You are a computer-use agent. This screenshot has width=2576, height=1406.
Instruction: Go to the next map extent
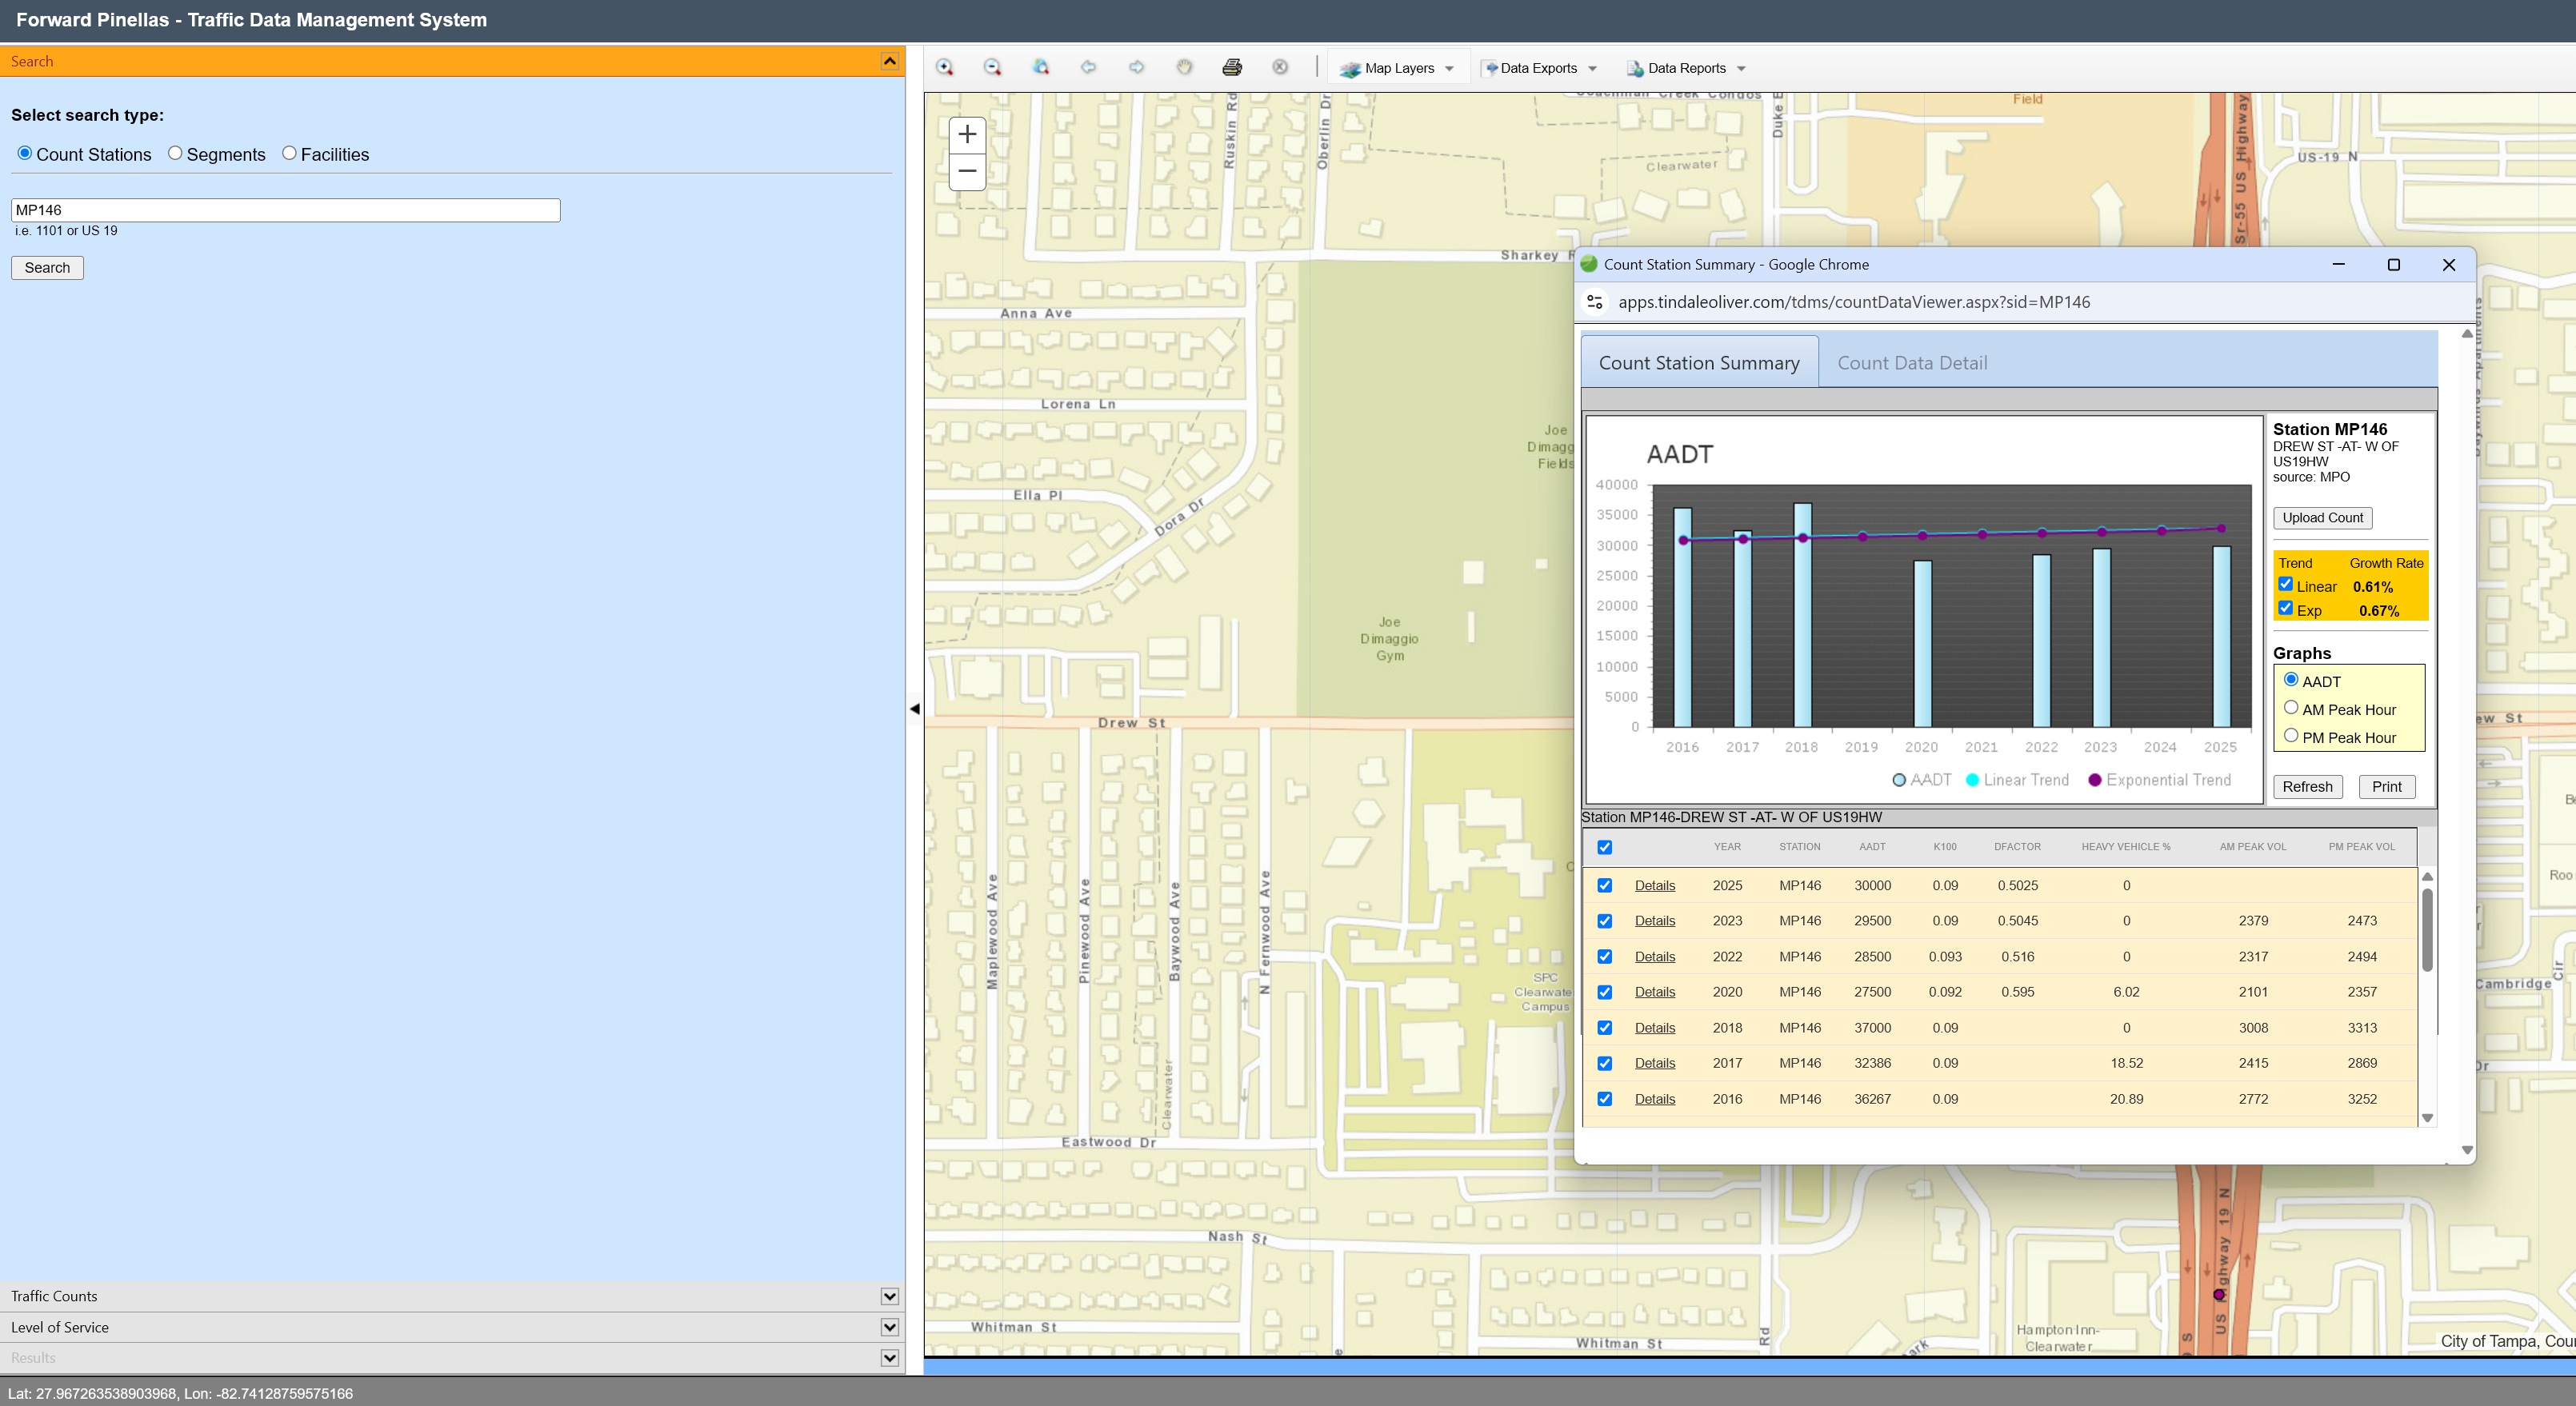point(1136,67)
